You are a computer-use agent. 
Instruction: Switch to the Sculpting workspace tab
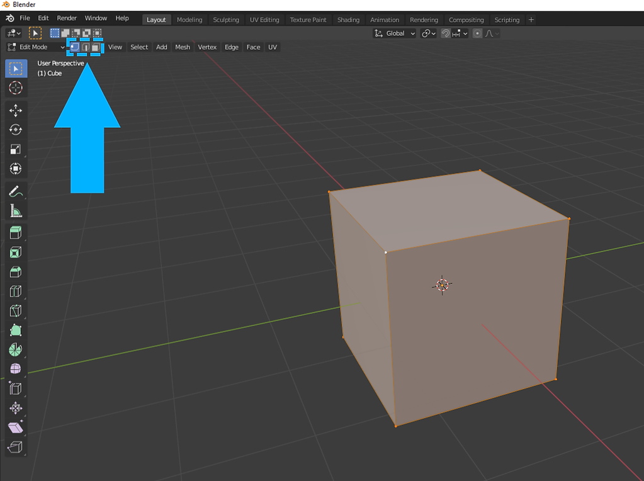[x=226, y=20]
